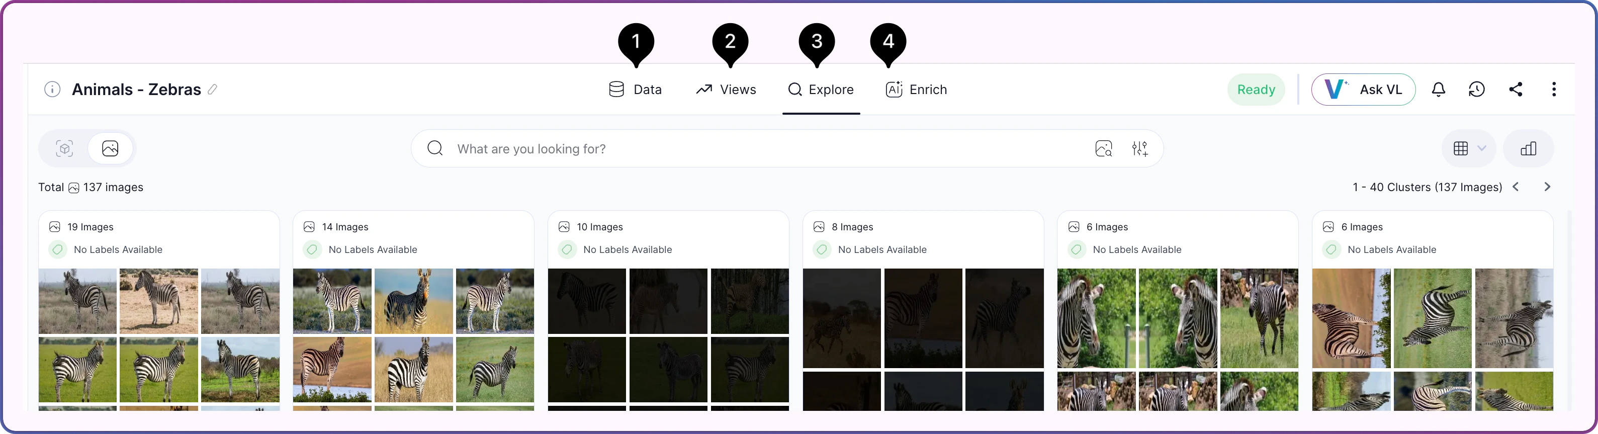Open activity history clock icon
This screenshot has height=434, width=1598.
coord(1477,90)
